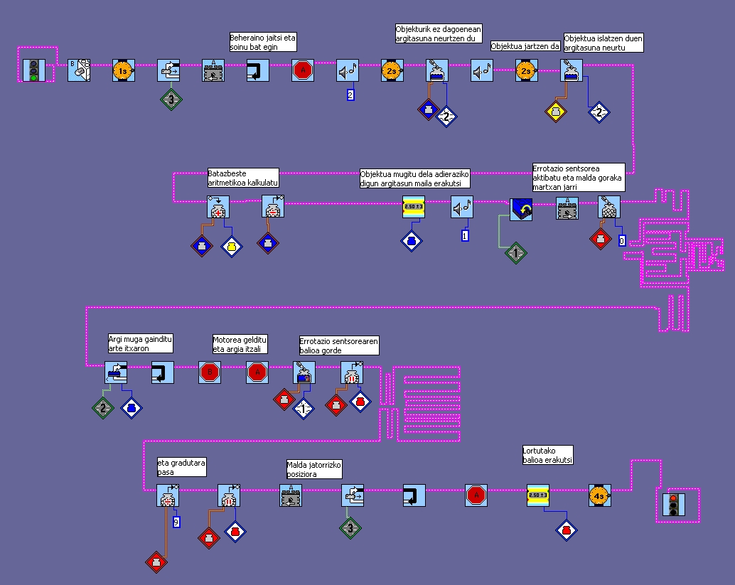Click the 'Malda jatorrizko posiziora' comment
Screen dimensions: 735x585
314,469
